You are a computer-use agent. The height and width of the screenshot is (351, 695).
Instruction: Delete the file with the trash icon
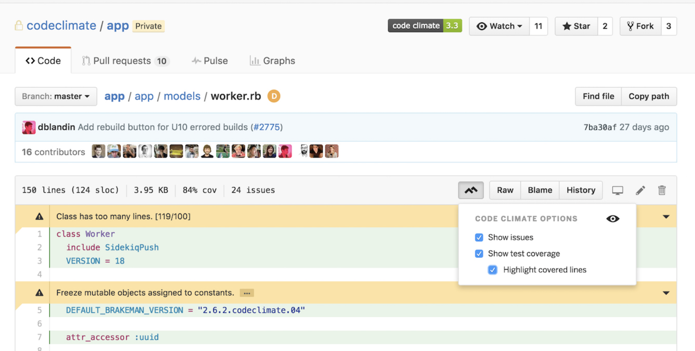[x=662, y=190]
